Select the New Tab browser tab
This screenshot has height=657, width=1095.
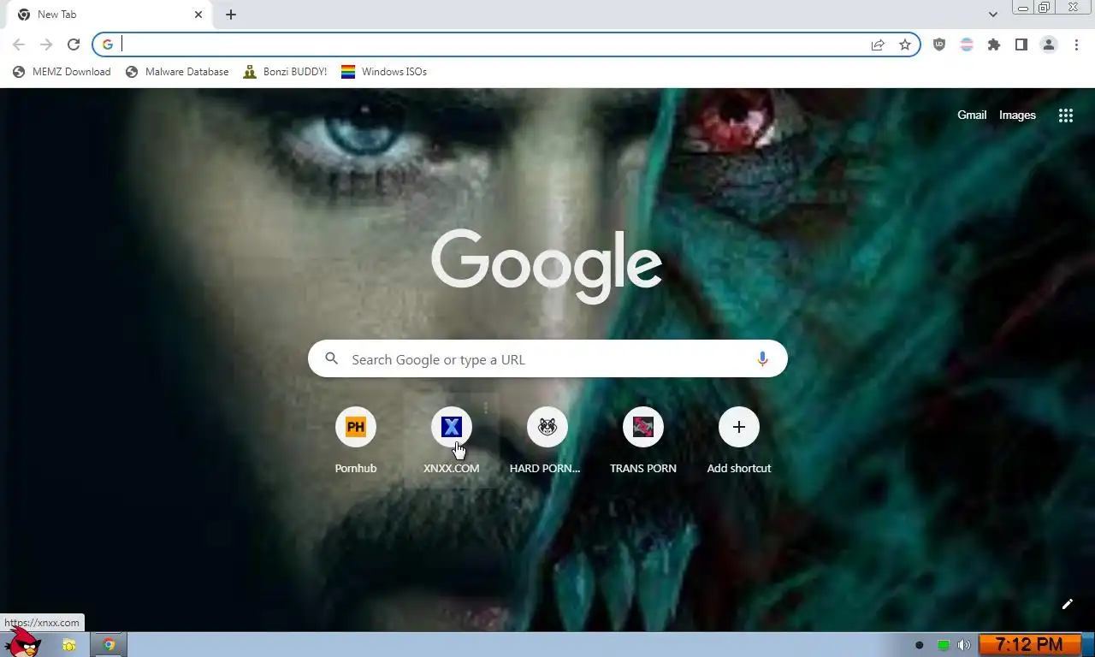click(109, 15)
